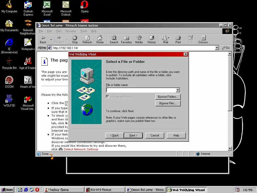This screenshot has width=257, height=193.
Task: Open the Media toolbar button
Action: [x=139, y=39]
